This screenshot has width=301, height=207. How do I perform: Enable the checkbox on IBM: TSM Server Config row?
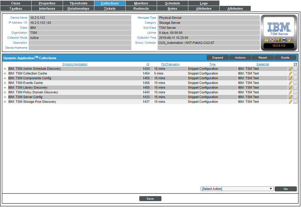(x=295, y=97)
